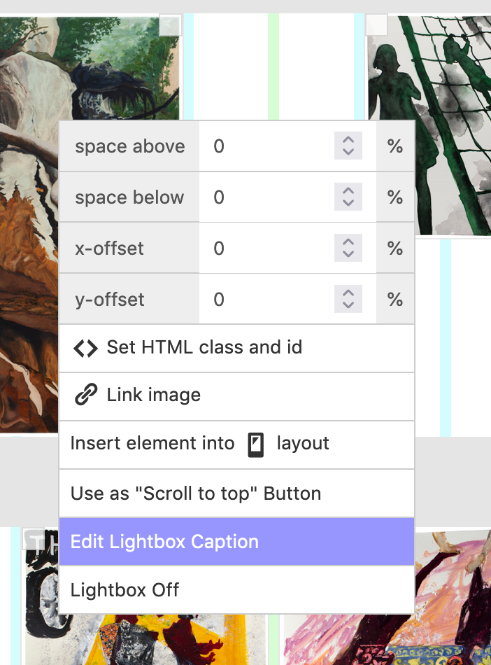The height and width of the screenshot is (665, 491).
Task: Increment the x-offset using its stepper
Action: click(348, 243)
